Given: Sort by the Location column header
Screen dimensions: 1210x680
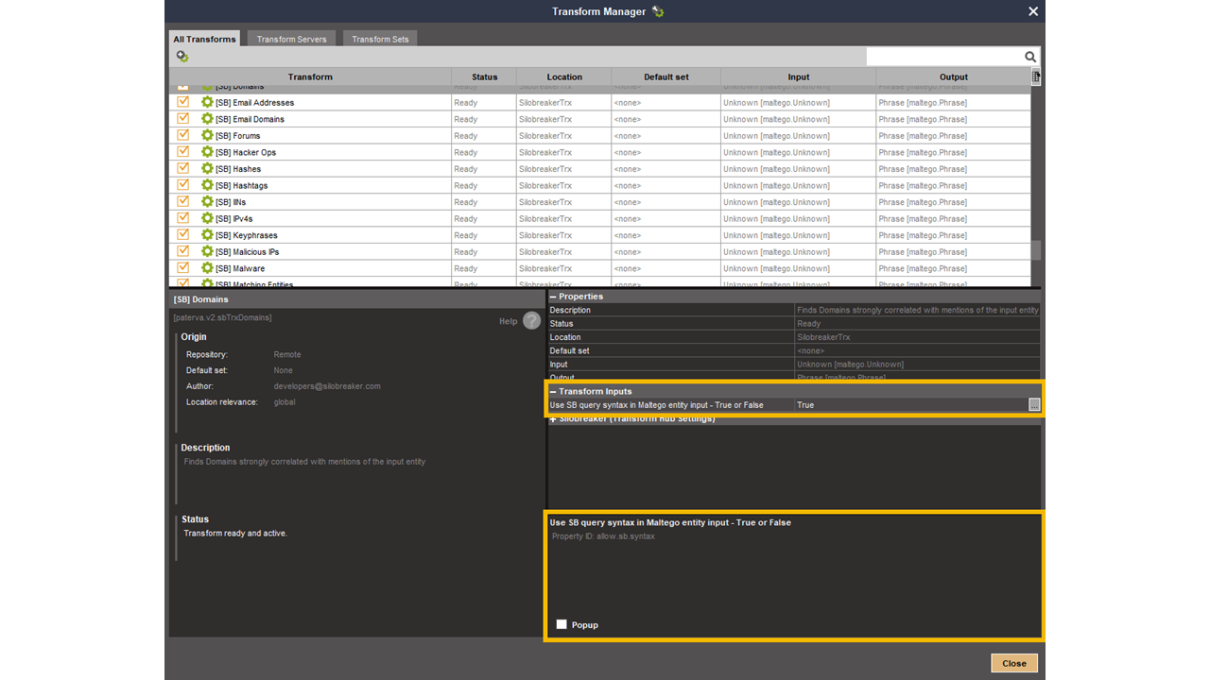Looking at the screenshot, I should tap(564, 77).
